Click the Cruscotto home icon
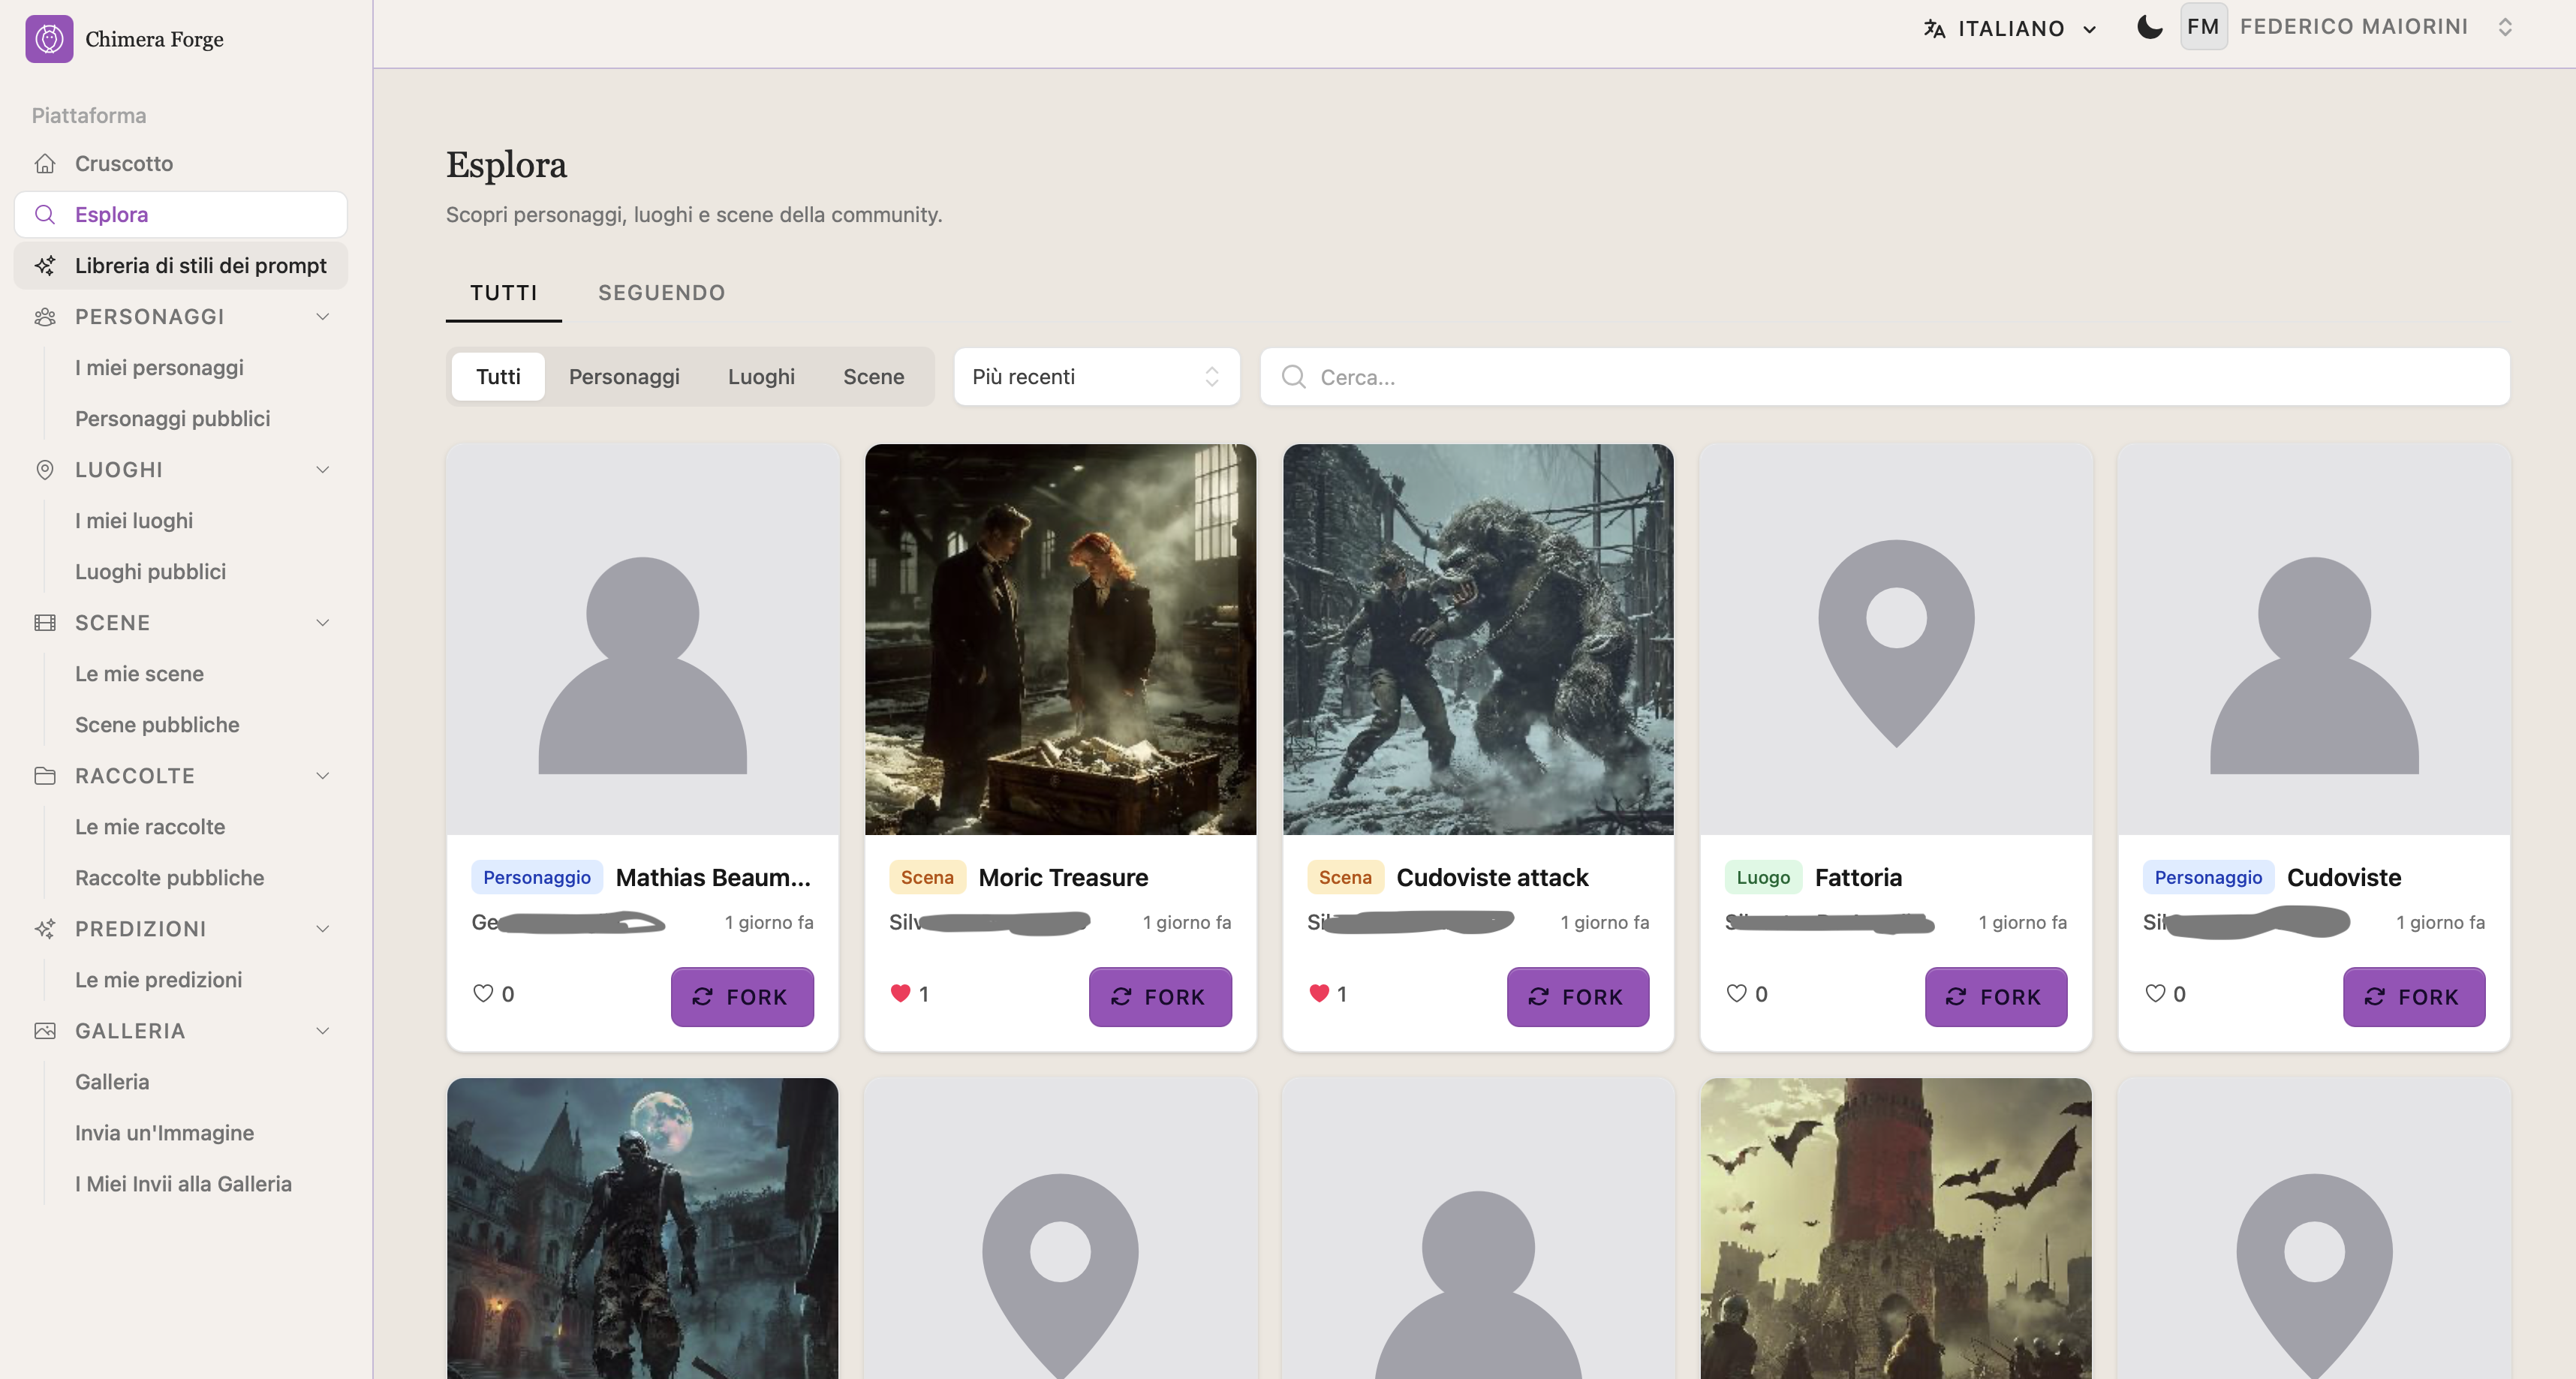The image size is (2576, 1379). 45,163
